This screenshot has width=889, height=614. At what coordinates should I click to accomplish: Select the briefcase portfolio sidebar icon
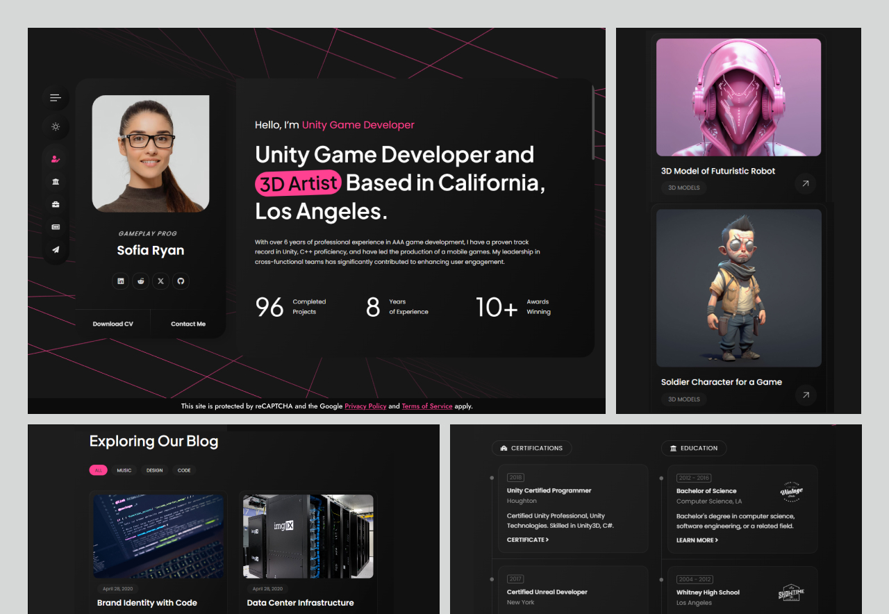[56, 204]
